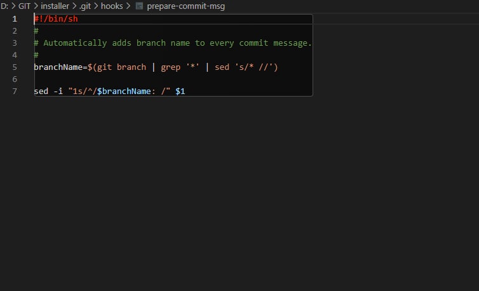
Task: Open the 'installer' breadcrumb folder
Action: 55,6
